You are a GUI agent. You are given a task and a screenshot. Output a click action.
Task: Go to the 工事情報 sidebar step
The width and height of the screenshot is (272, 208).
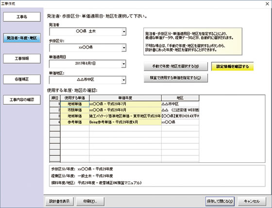coord(22,58)
